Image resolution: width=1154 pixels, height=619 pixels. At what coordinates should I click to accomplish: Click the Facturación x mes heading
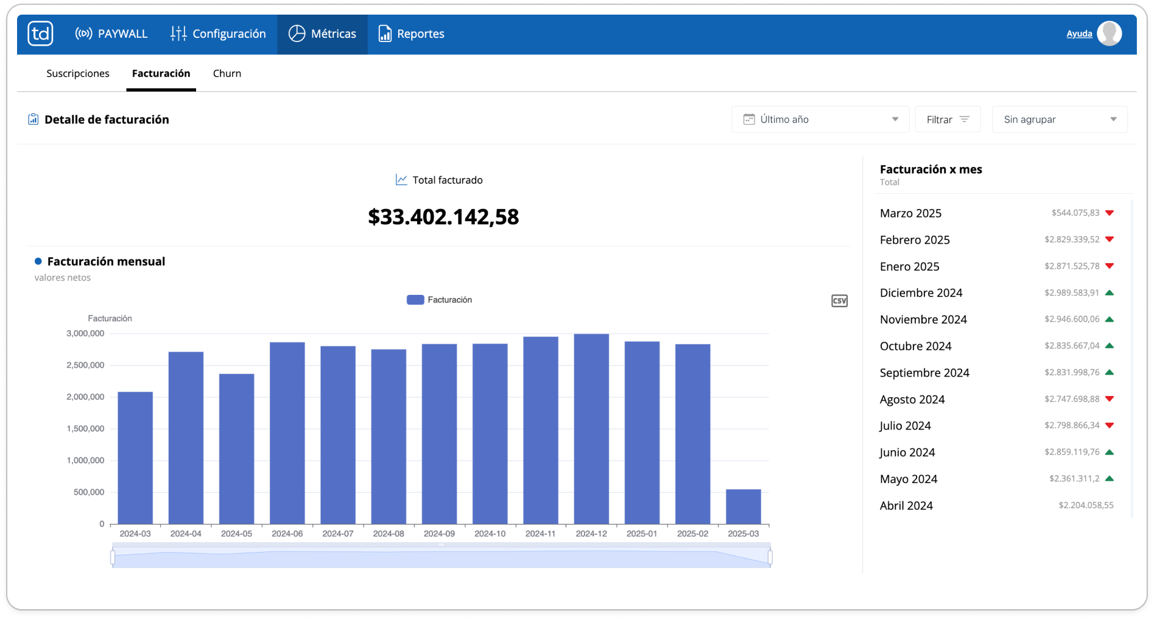coord(931,169)
